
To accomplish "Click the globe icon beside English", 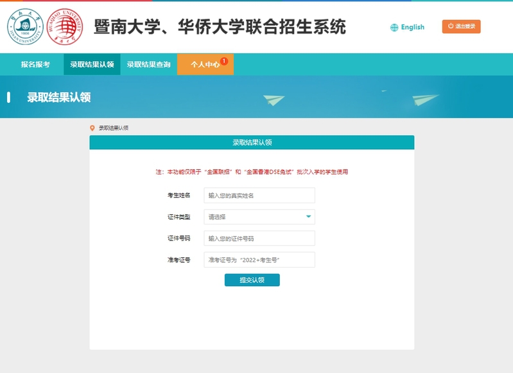I will pyautogui.click(x=394, y=28).
